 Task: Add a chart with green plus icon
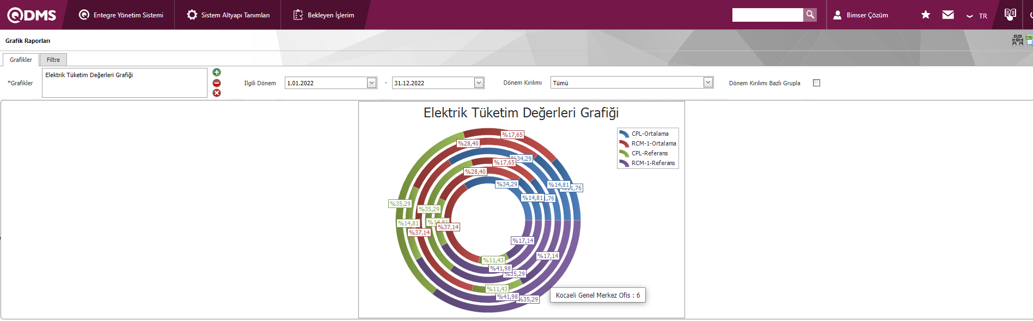coord(217,72)
